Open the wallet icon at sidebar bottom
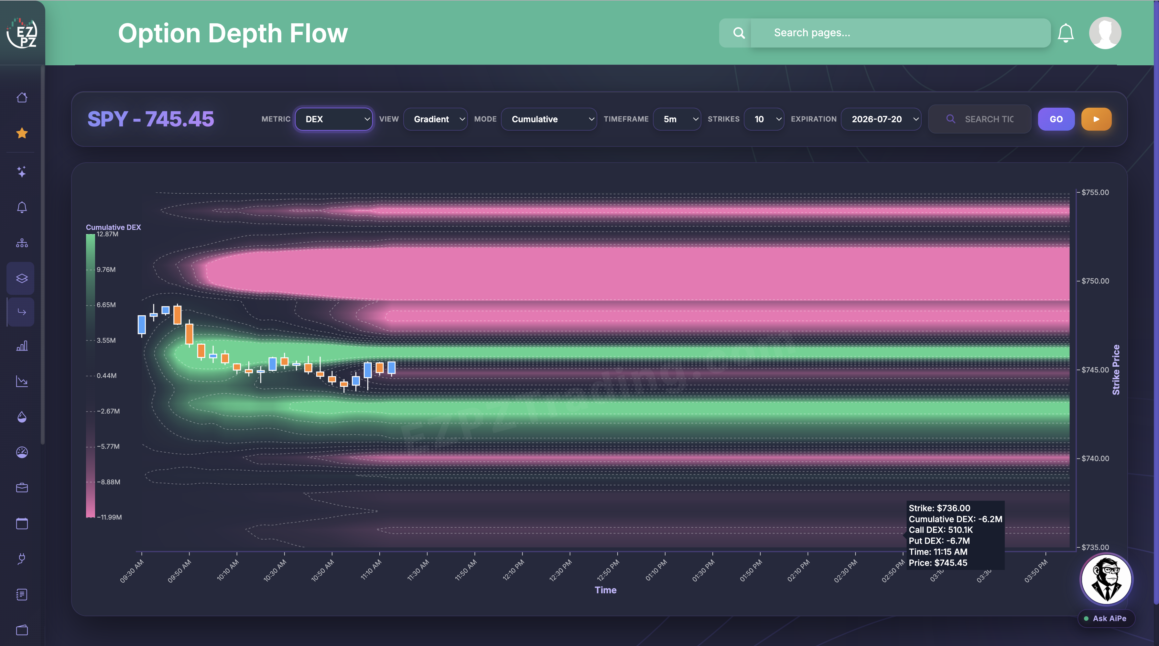This screenshot has height=646, width=1159. pos(22,630)
